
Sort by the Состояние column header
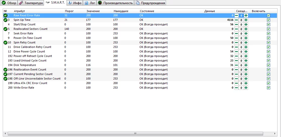[x=171, y=11]
